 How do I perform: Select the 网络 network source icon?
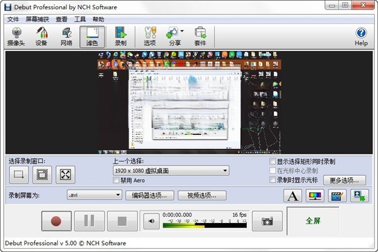(67, 37)
